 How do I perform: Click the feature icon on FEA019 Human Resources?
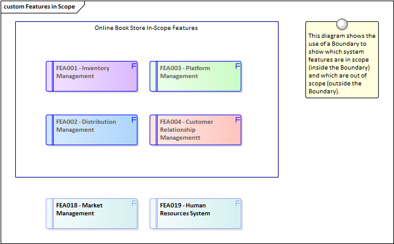pyautogui.click(x=237, y=203)
